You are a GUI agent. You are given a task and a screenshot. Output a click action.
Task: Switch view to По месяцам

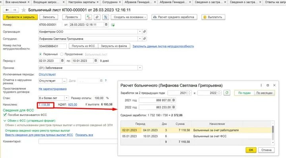(264, 93)
